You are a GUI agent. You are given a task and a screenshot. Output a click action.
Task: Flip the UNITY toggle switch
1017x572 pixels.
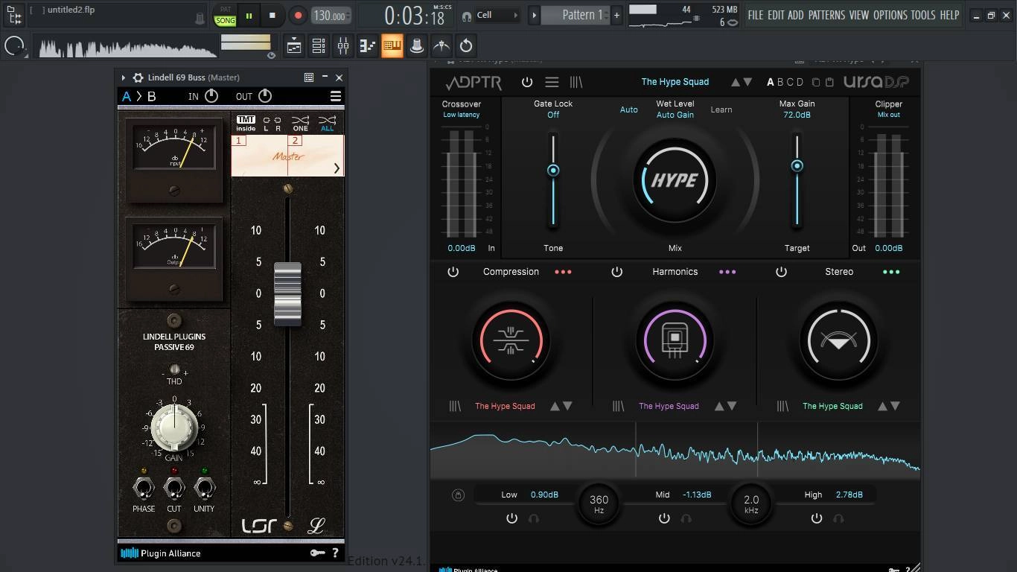[x=204, y=489]
